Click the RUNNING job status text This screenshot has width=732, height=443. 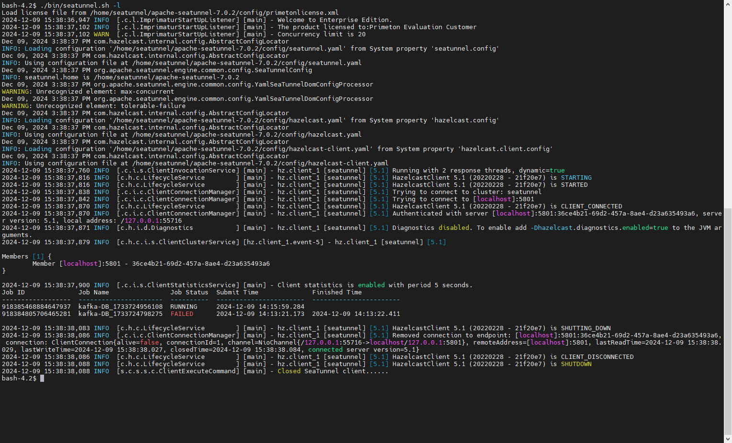(x=183, y=307)
